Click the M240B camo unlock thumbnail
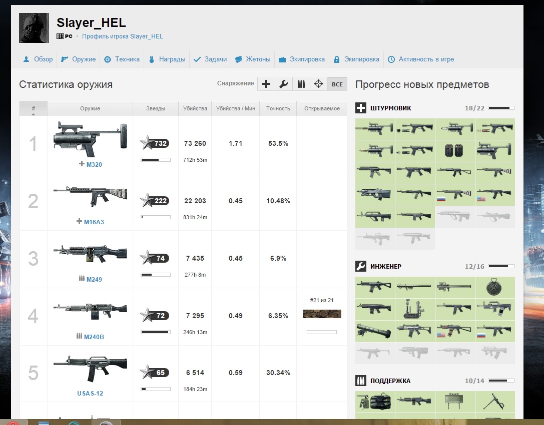The image size is (544, 425). tap(322, 314)
